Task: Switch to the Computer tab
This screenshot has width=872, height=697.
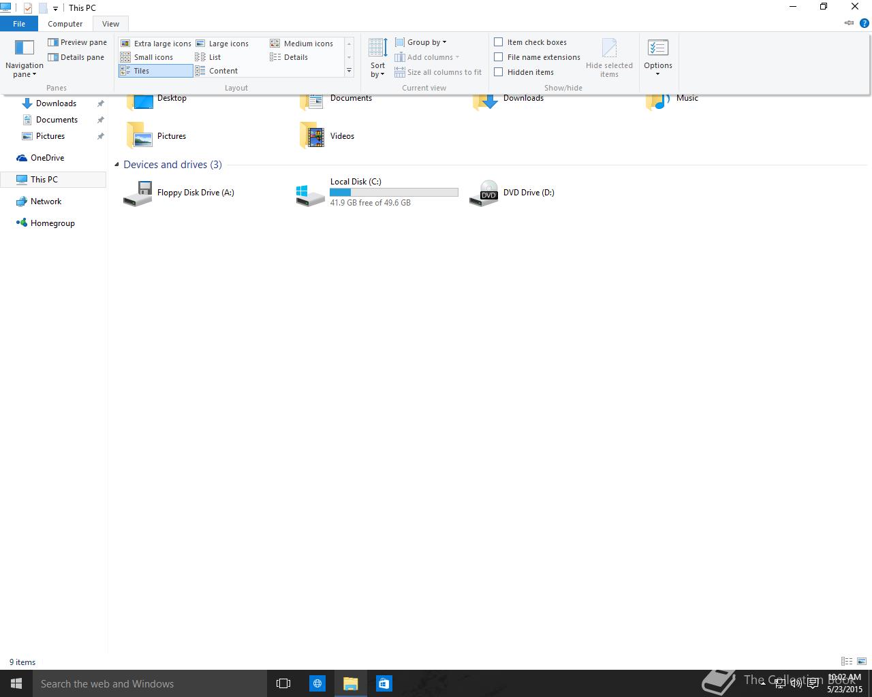Action: (x=65, y=24)
